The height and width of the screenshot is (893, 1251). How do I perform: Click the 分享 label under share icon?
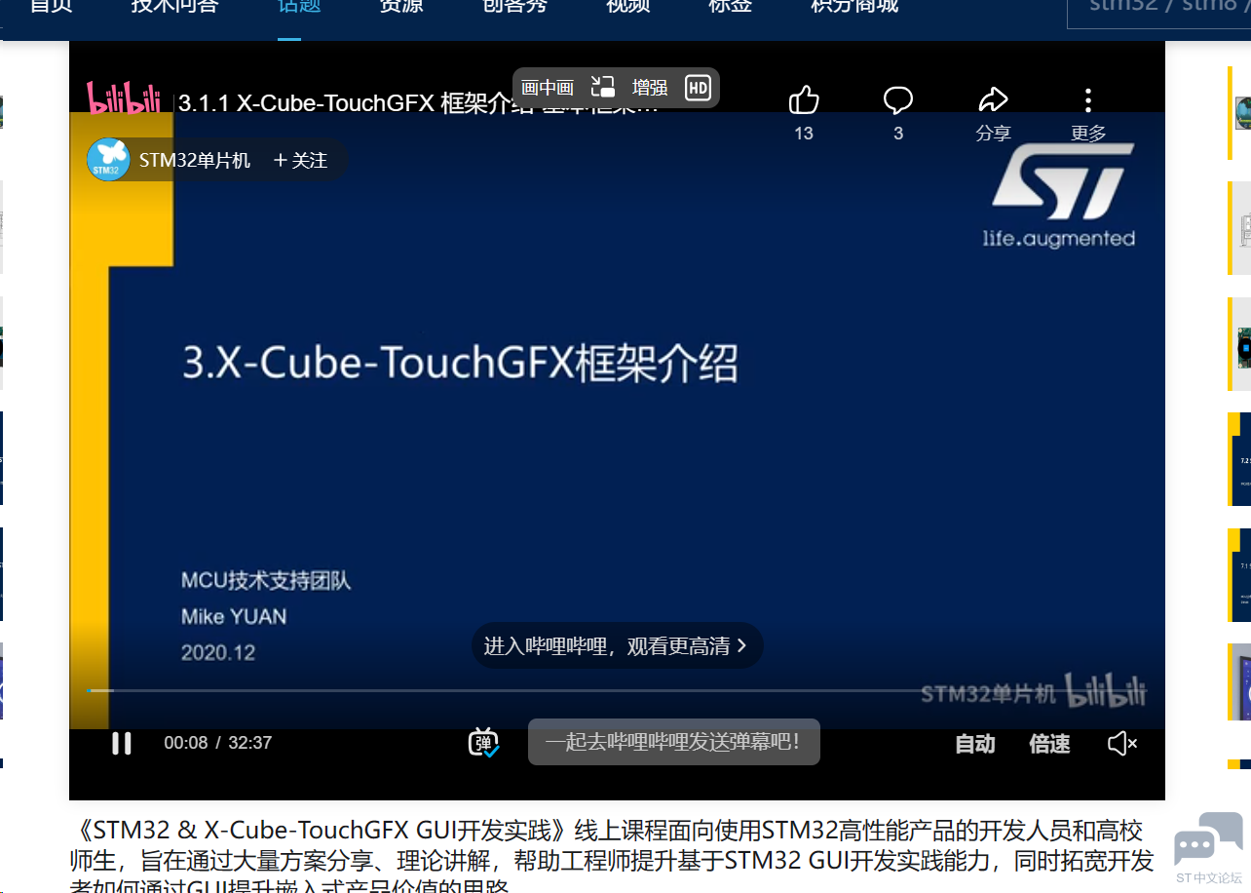(993, 134)
